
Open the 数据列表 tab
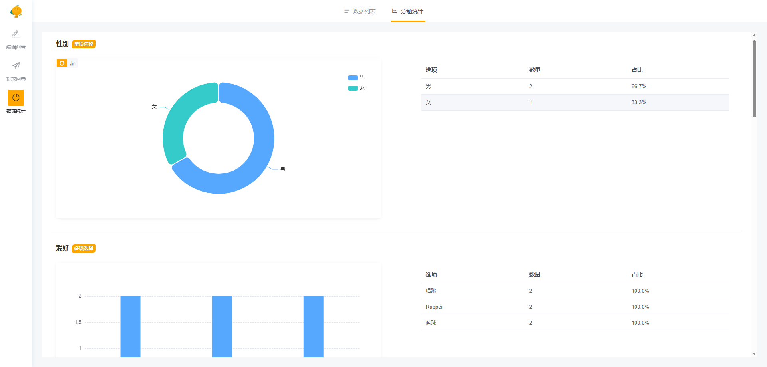coord(364,11)
